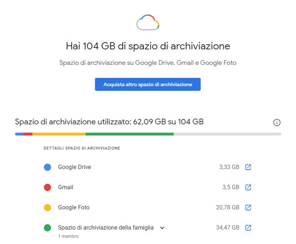Click the 1 membro text
296x244 pixels.
tap(68, 236)
